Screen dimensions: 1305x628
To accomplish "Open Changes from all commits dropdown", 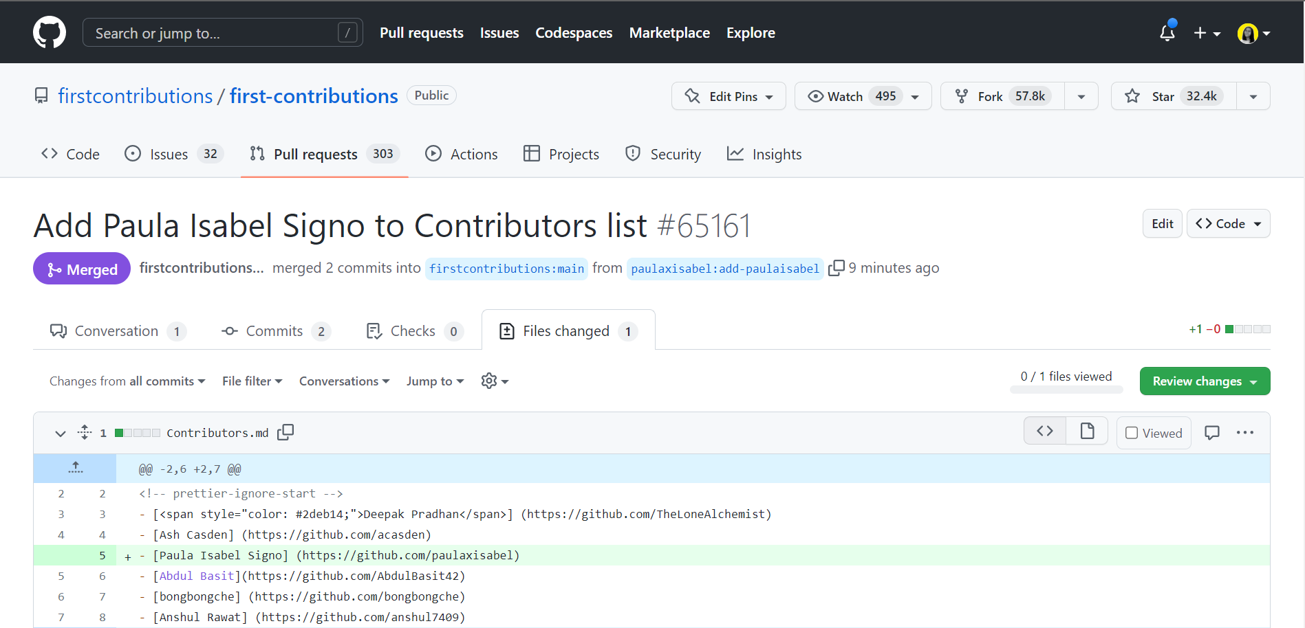I will pos(127,381).
